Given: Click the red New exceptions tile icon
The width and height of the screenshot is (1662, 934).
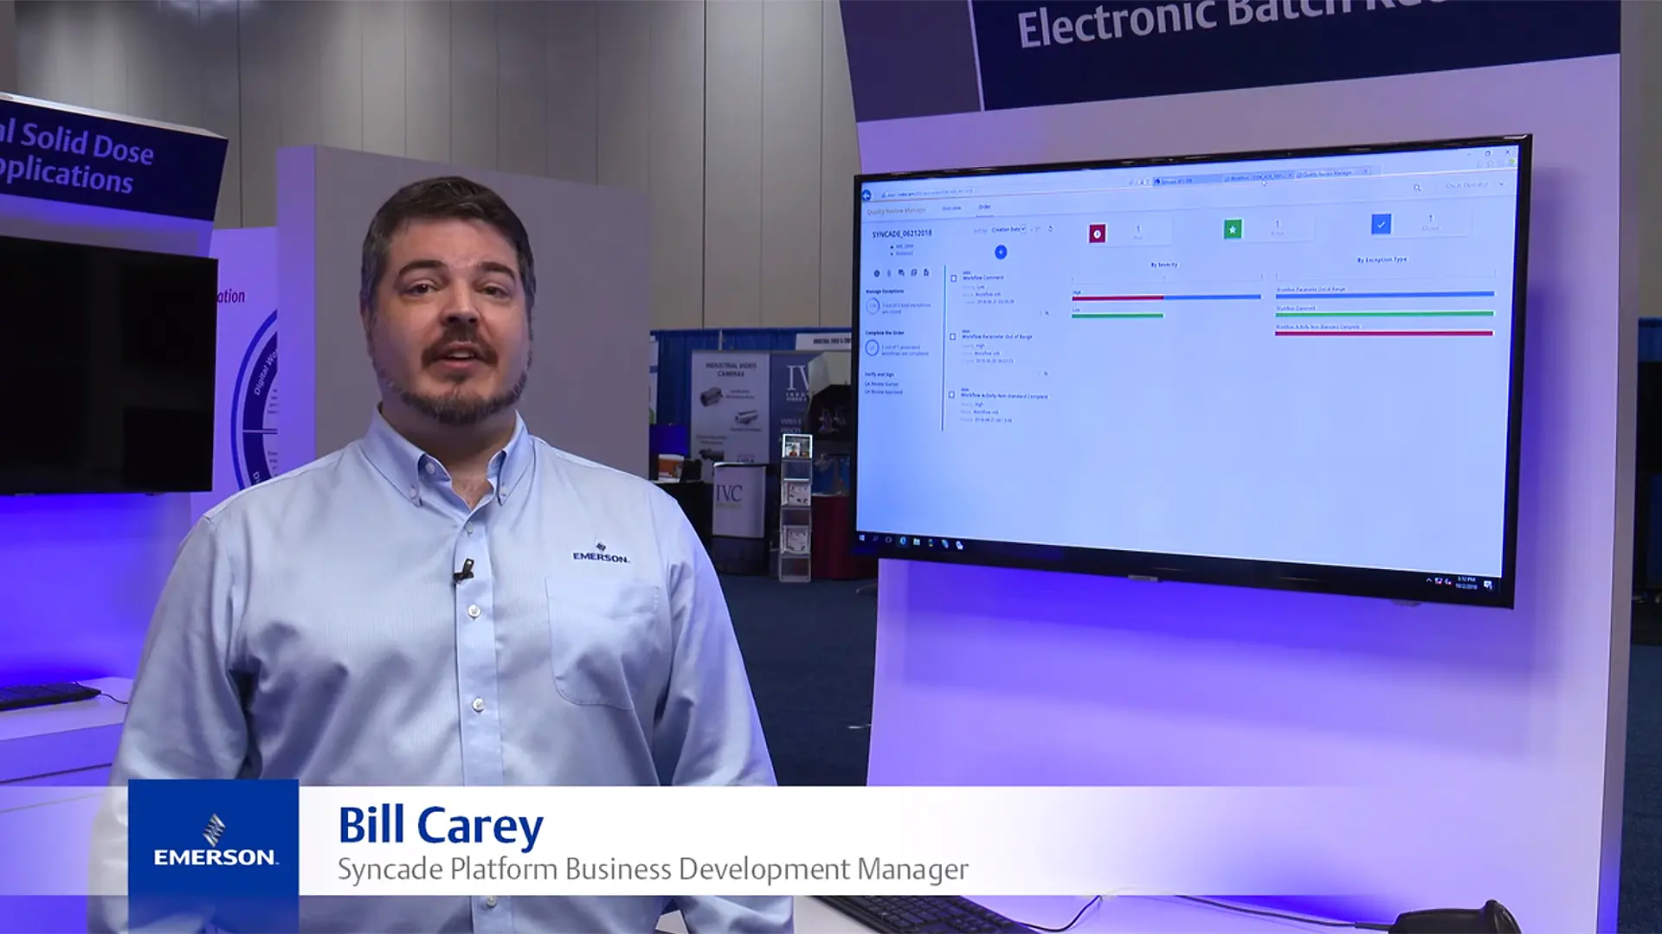Looking at the screenshot, I should [1097, 233].
